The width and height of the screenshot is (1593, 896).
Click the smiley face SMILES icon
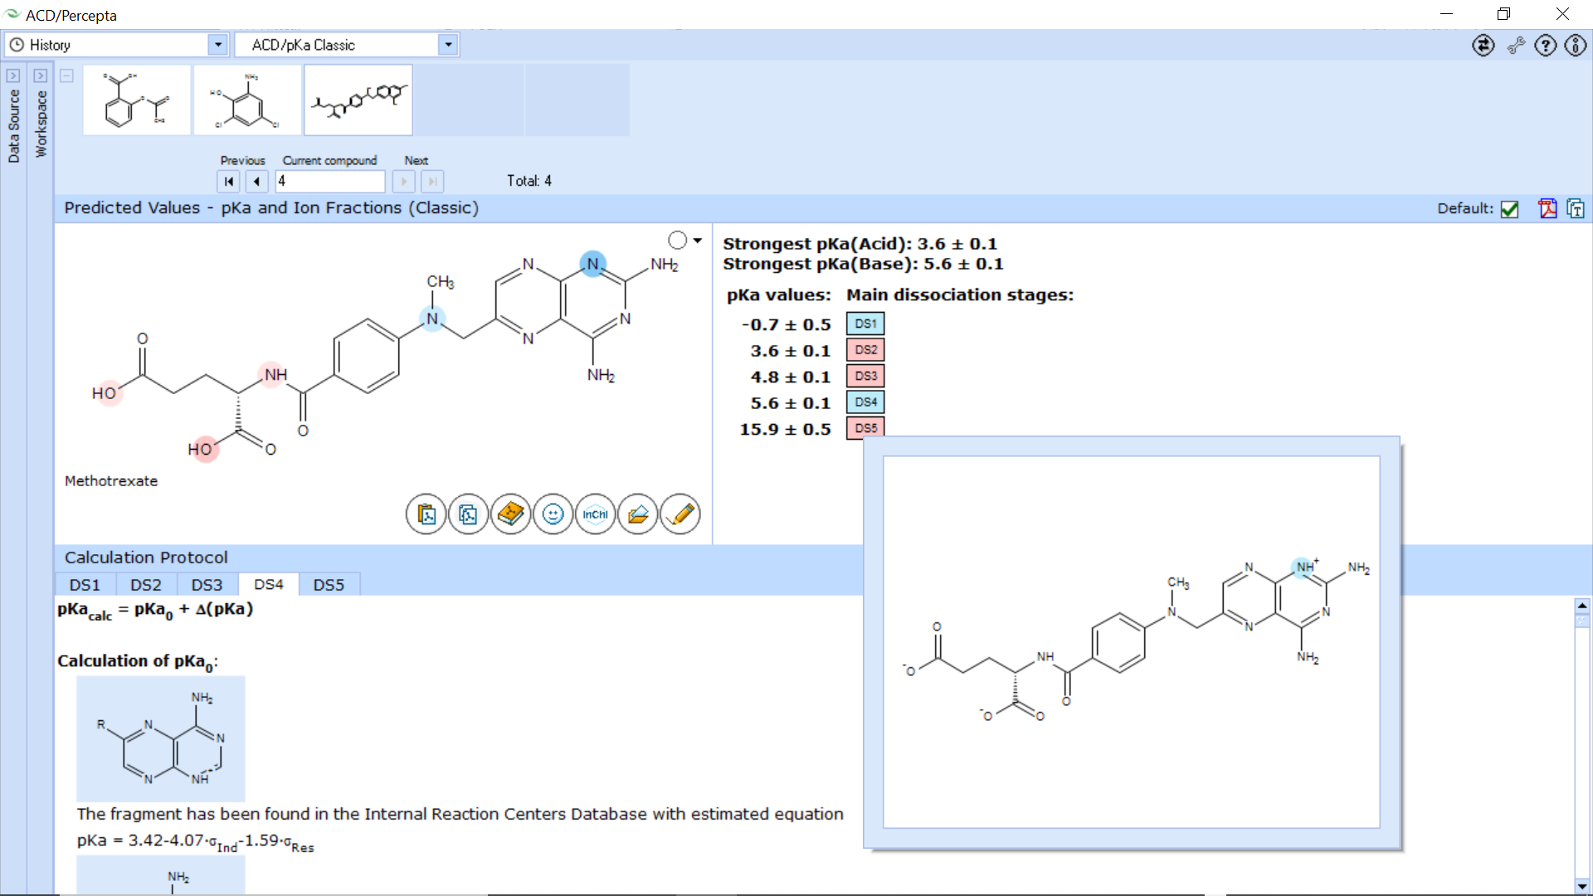tap(553, 514)
